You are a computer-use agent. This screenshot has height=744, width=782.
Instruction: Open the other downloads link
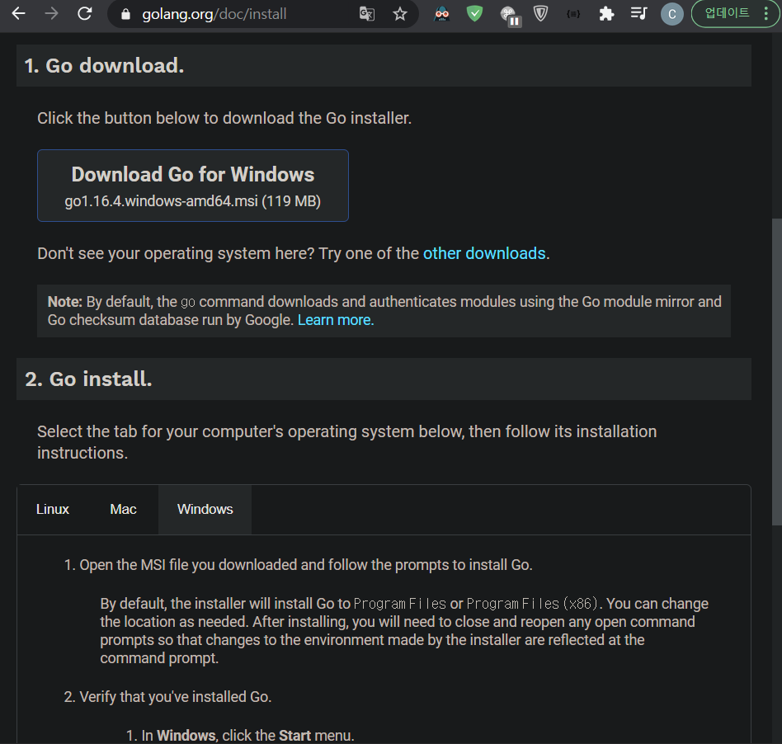(484, 253)
